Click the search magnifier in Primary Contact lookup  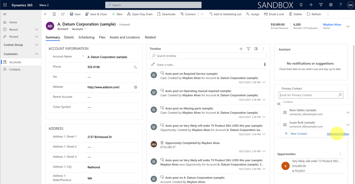(340, 95)
